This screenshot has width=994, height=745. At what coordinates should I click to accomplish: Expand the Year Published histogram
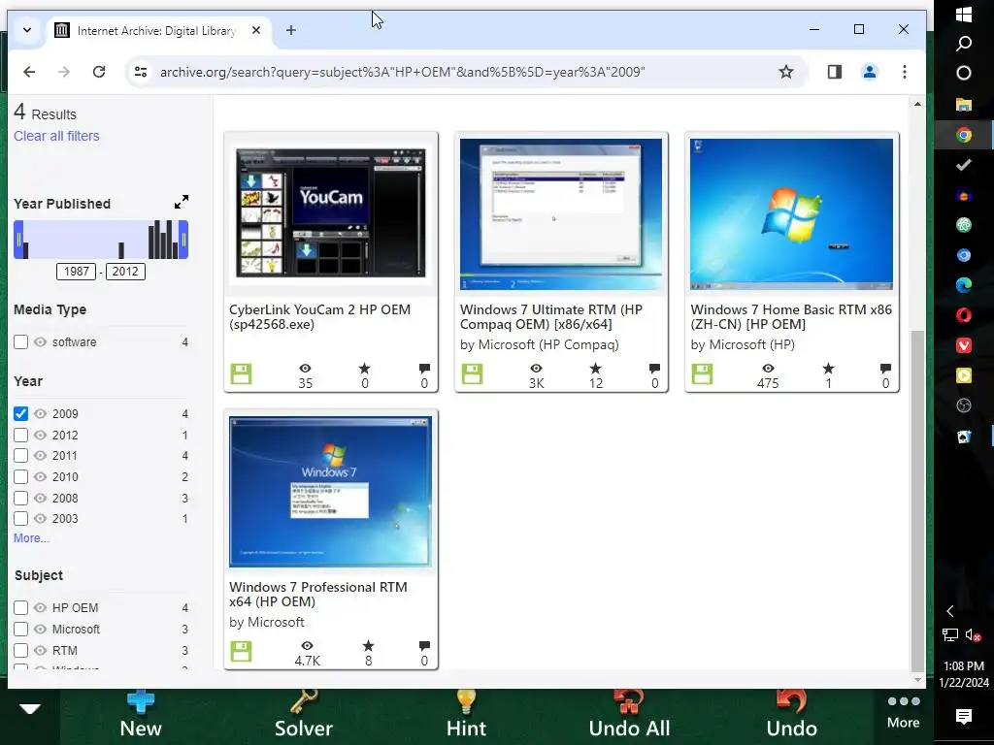click(x=182, y=202)
